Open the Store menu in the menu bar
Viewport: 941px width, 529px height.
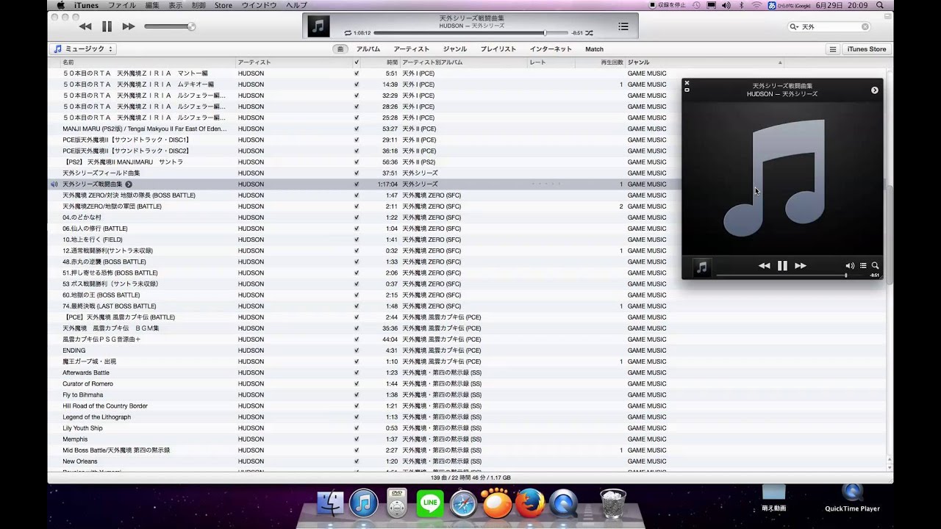pyautogui.click(x=223, y=5)
